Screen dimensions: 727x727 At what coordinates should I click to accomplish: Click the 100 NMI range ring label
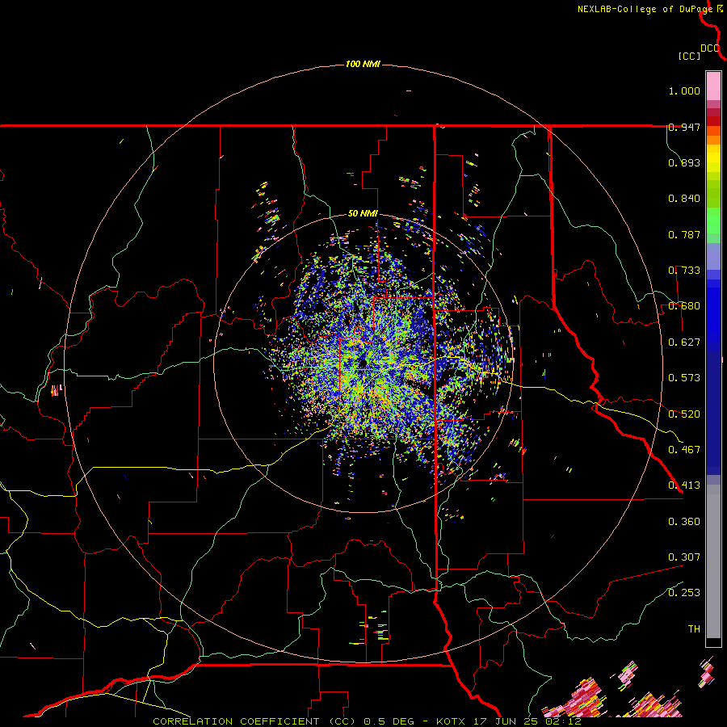(363, 64)
